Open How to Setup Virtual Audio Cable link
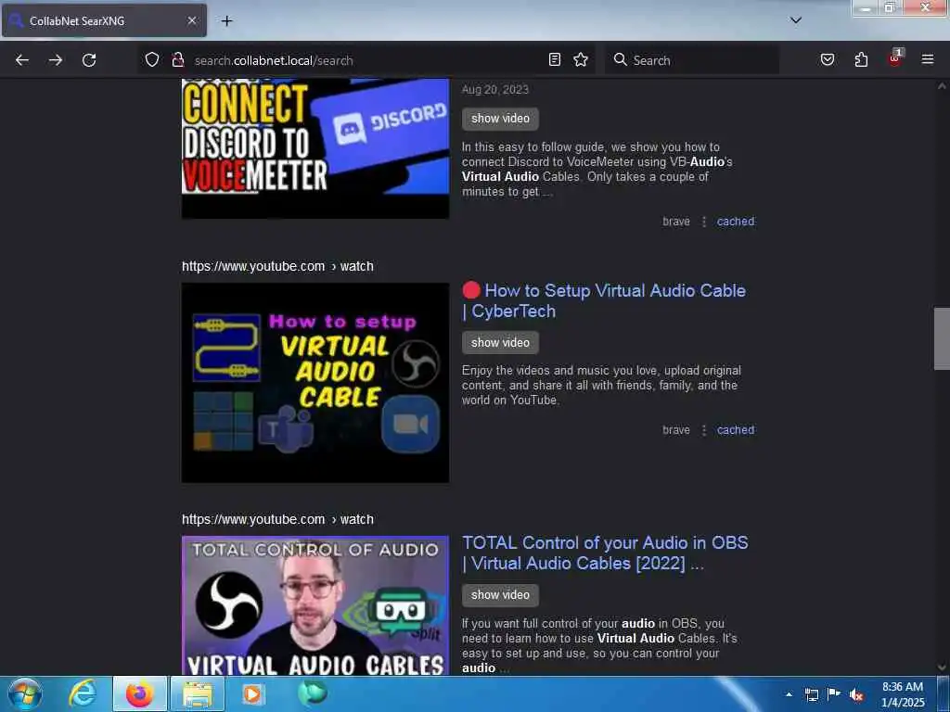 pyautogui.click(x=604, y=301)
